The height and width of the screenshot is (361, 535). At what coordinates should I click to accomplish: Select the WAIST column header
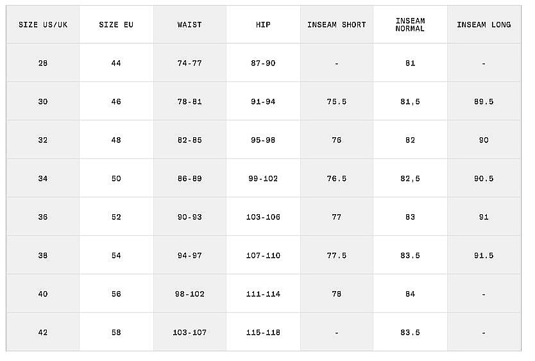189,25
